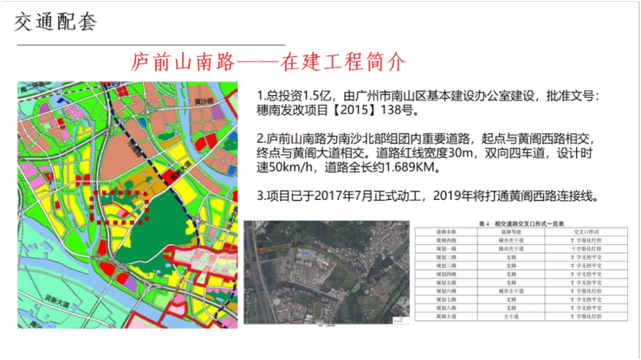Select table cell '规划五路'
The height and width of the screenshot is (360, 641).
tap(446, 283)
